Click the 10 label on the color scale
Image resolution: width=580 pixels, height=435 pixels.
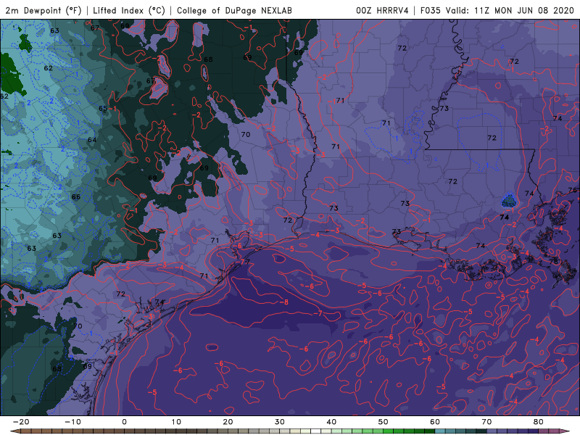176,422
